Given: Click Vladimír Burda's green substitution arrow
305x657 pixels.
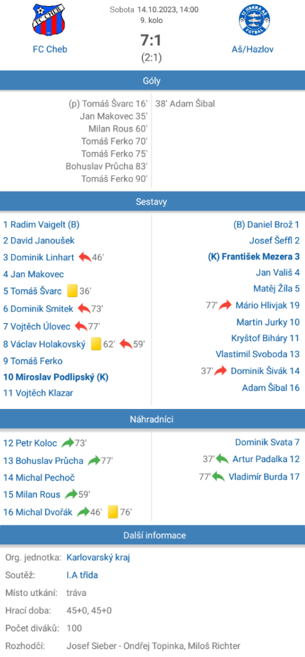Looking at the screenshot, I should 218,476.
